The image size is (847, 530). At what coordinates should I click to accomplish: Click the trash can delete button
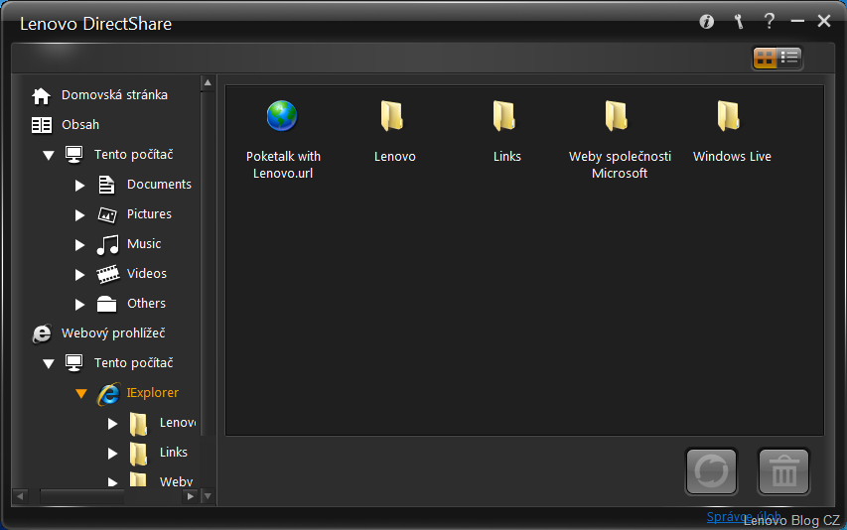pyautogui.click(x=783, y=471)
